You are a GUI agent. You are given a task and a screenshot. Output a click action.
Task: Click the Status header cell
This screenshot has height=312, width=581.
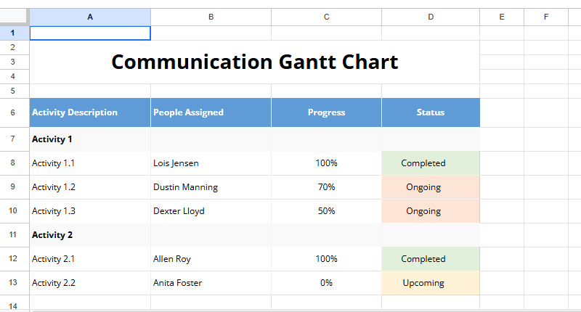point(431,112)
